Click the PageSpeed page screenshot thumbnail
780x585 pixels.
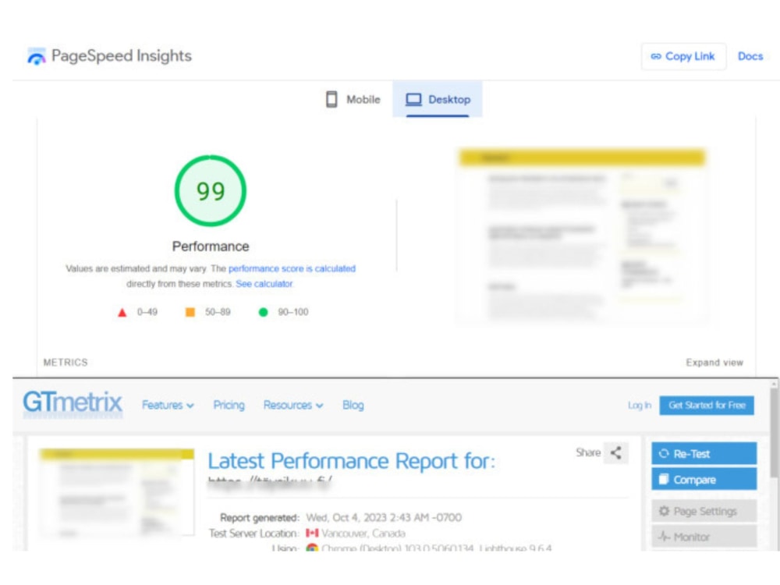[x=582, y=236]
